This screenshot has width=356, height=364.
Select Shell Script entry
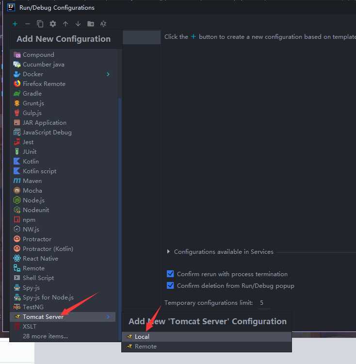coord(63,278)
